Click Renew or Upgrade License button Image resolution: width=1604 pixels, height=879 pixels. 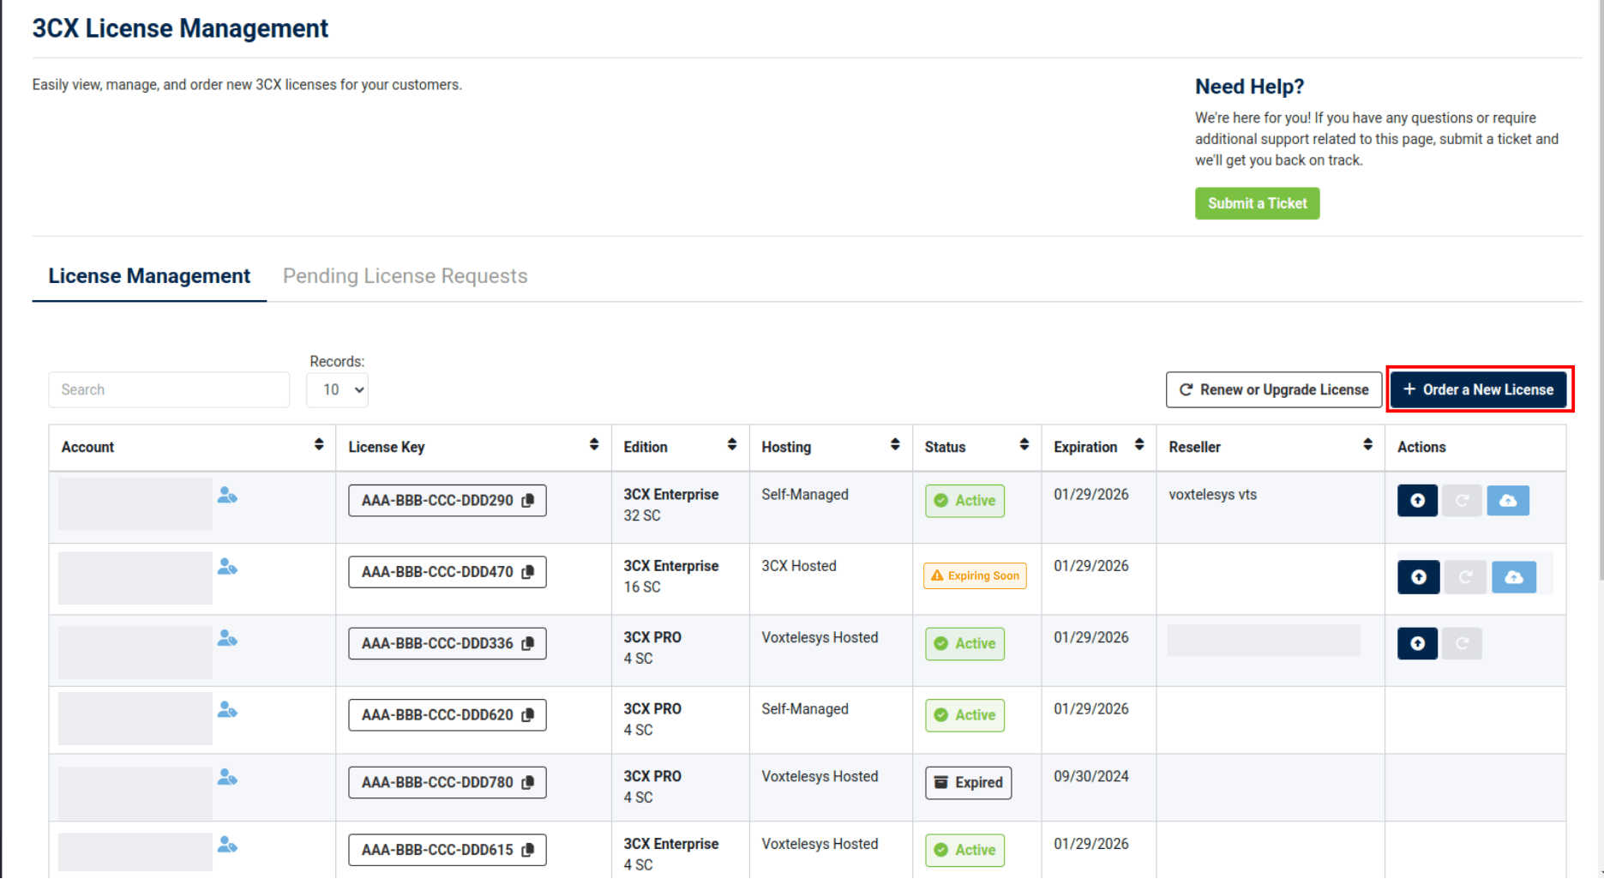1274,390
